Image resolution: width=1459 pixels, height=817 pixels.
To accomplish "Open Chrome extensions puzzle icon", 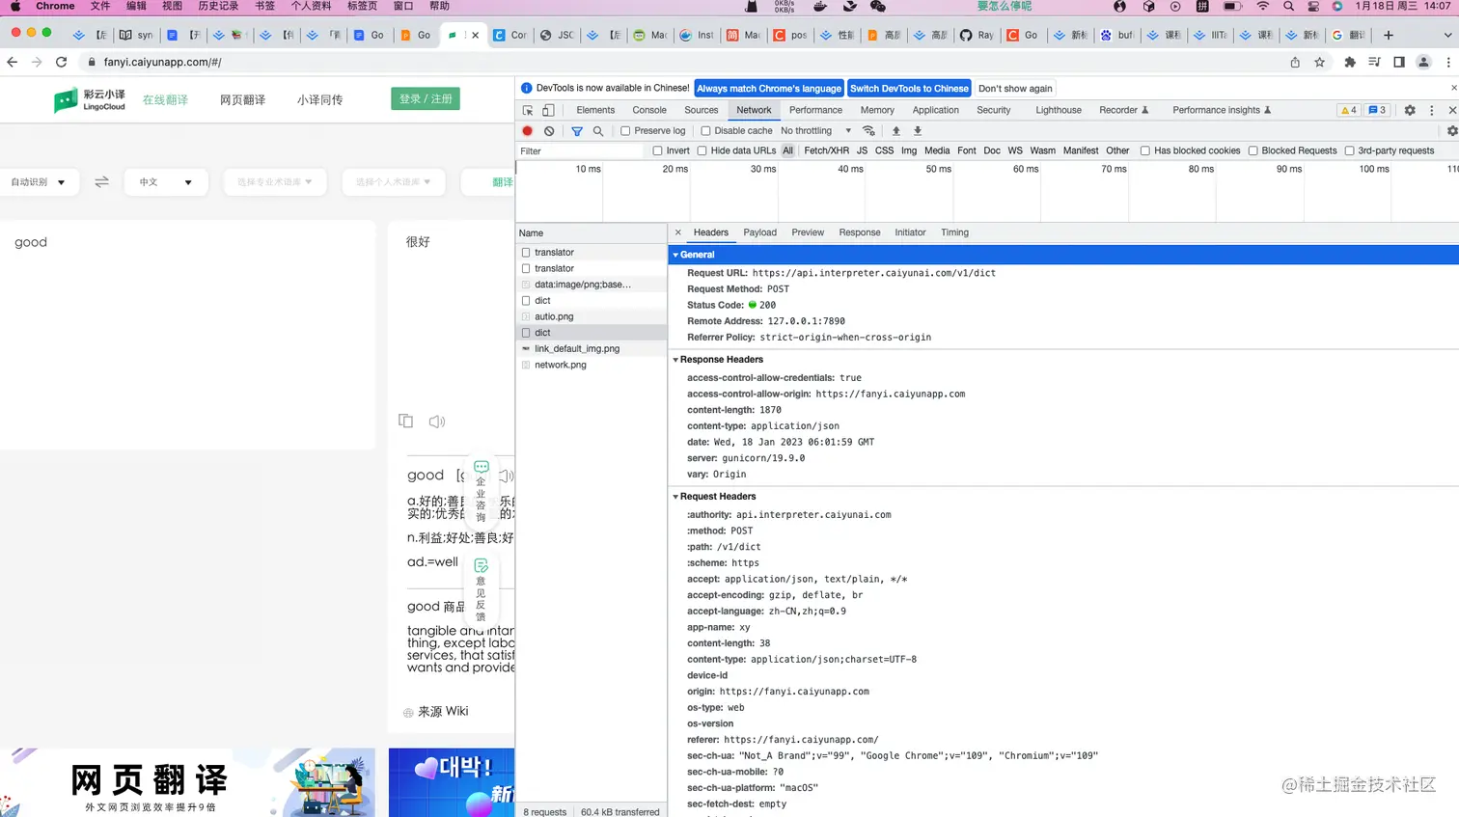I will pyautogui.click(x=1350, y=62).
